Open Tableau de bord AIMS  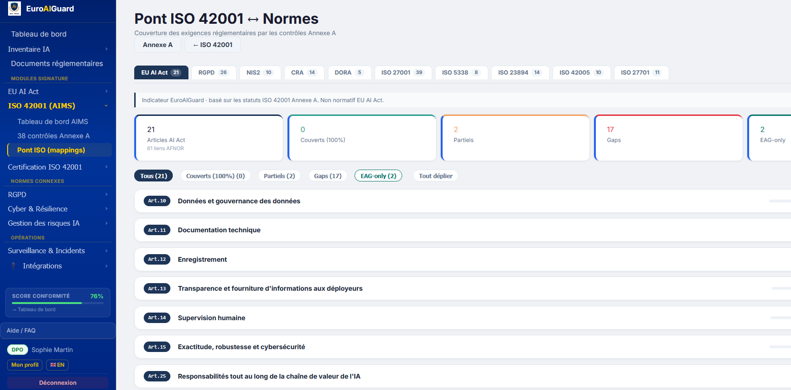(52, 122)
